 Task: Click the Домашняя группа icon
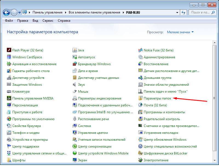pyautogui.click(x=140, y=78)
